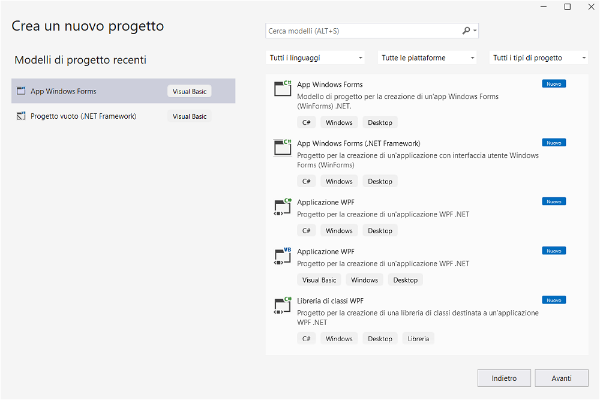Viewport: 600px width, 400px height.
Task: Click Windows tag beside the Visual Basic WPF tag
Action: click(x=364, y=280)
